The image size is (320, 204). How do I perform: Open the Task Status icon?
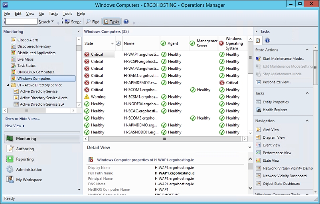(14, 66)
